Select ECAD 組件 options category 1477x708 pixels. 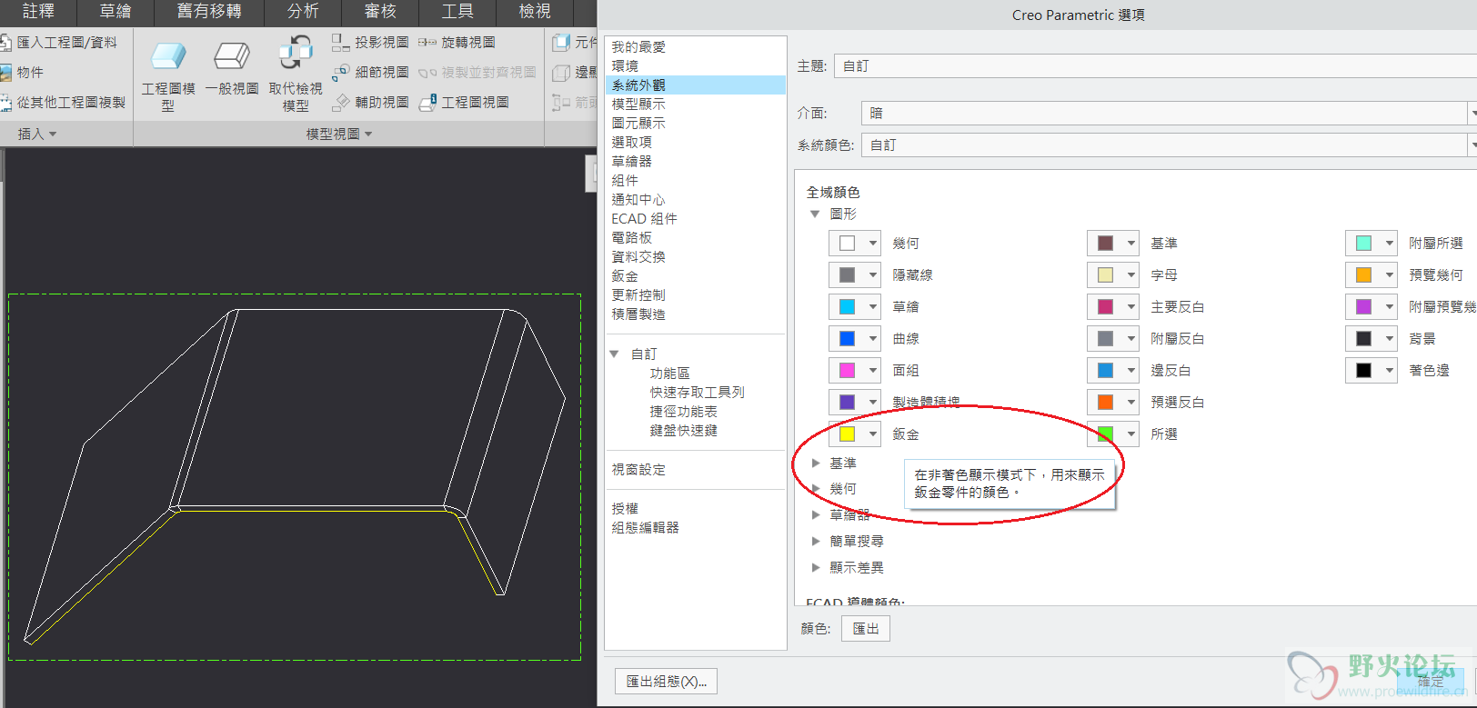click(695, 219)
